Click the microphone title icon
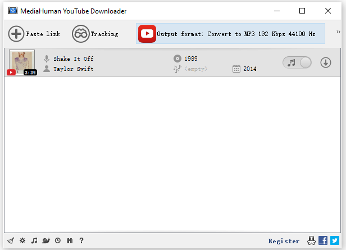The image size is (346, 250). click(47, 59)
